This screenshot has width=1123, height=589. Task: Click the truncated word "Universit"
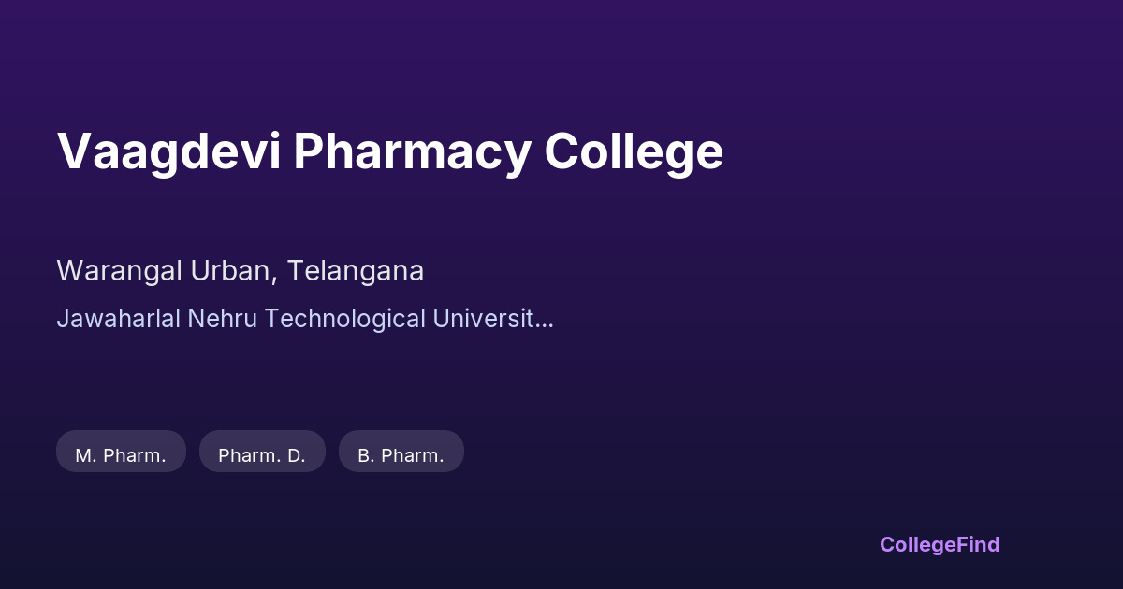click(x=481, y=319)
